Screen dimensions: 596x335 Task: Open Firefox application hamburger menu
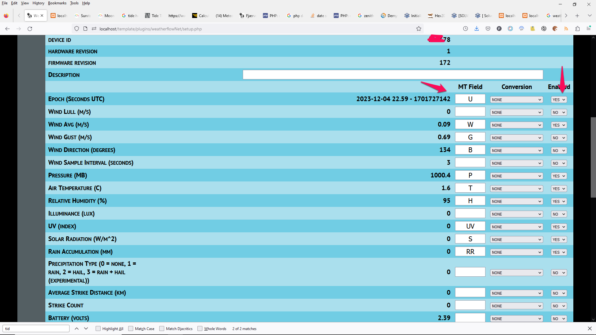pos(589,29)
